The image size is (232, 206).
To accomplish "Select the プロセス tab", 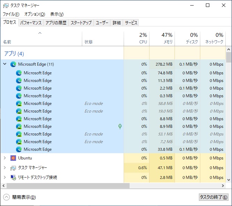I will (10, 22).
